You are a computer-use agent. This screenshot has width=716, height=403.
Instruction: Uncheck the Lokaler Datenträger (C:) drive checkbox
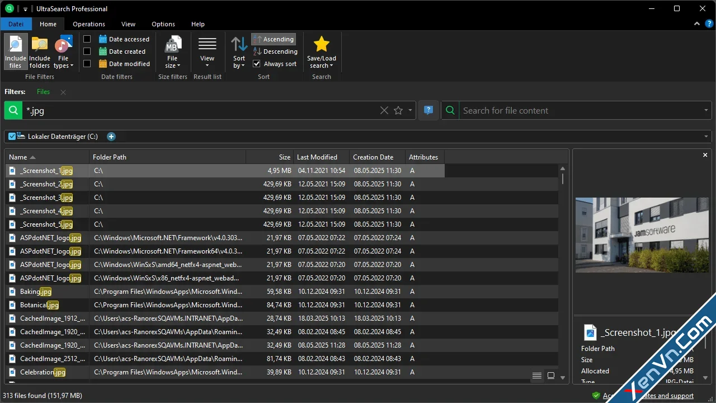click(x=12, y=137)
